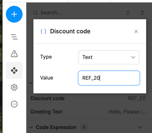Select the Discount code variable row
The width and height of the screenshot is (152, 133).
[88, 98]
